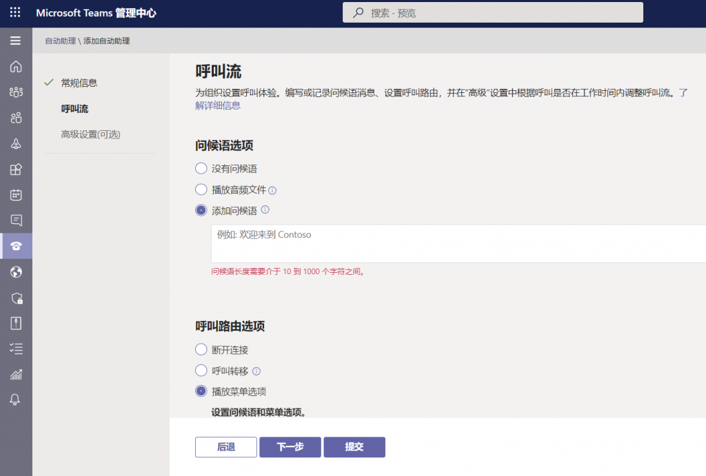Screen dimensions: 706x476
Task: Show info for 呼叫转移 option
Action: [x=256, y=371]
